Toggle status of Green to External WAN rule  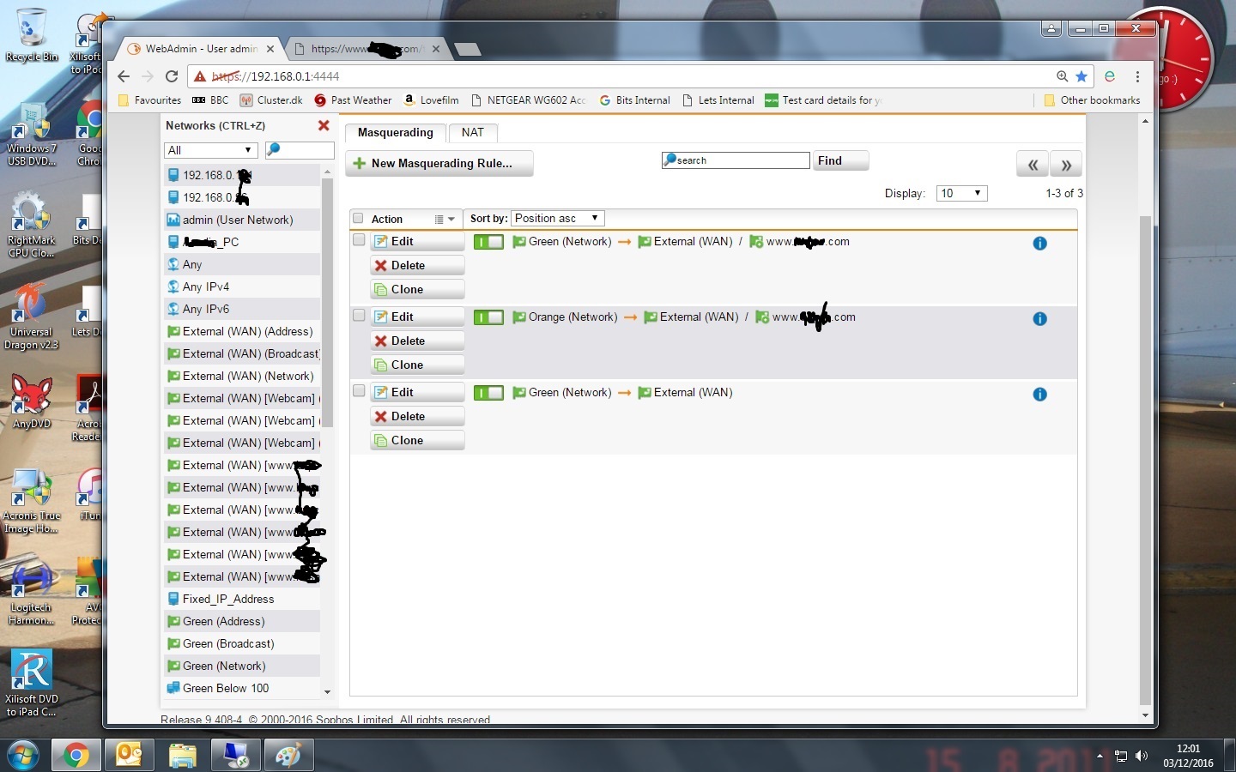tap(488, 393)
